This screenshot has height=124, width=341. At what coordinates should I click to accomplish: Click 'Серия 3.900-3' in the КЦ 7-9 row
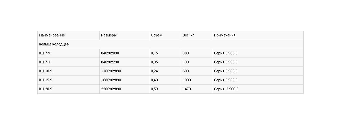tap(226, 53)
